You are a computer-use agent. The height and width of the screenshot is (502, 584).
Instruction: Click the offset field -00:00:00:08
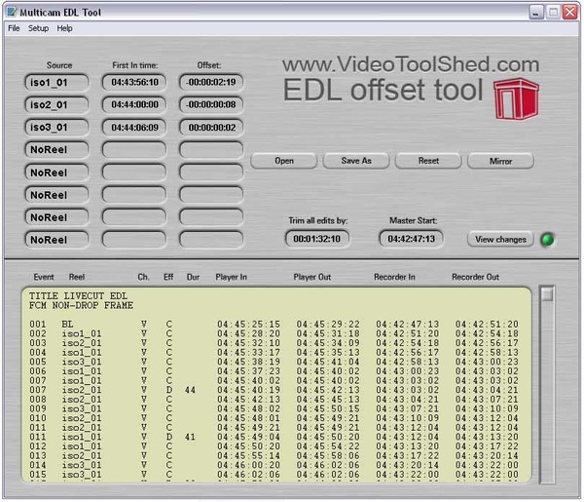(x=211, y=104)
